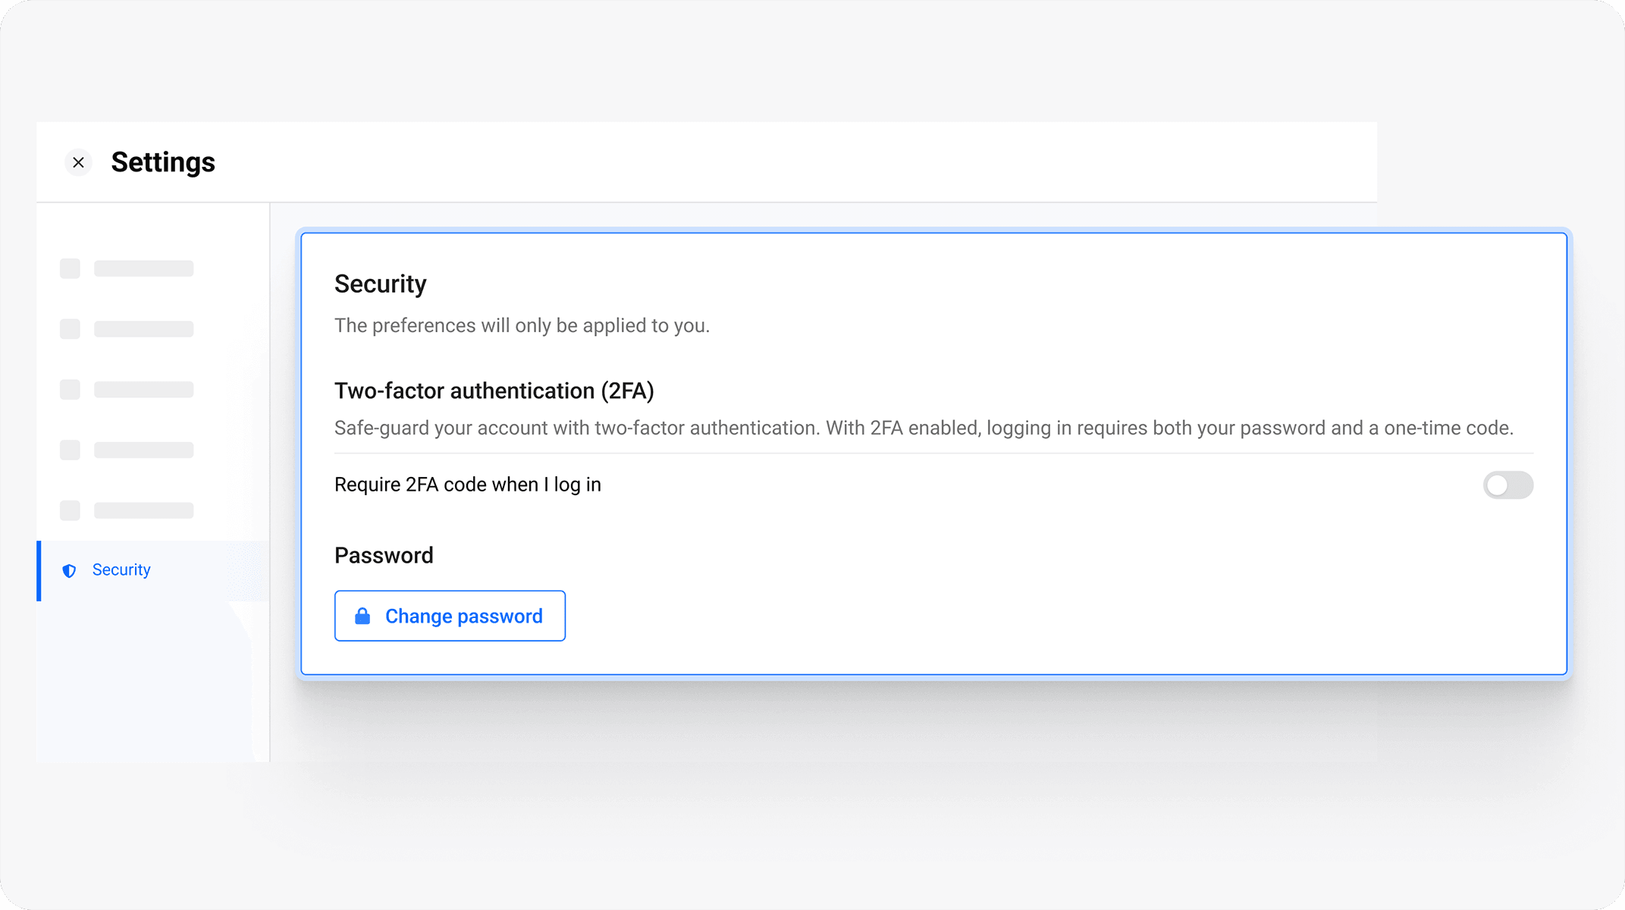This screenshot has width=1625, height=910.
Task: Click the Settings title text
Action: 163,162
